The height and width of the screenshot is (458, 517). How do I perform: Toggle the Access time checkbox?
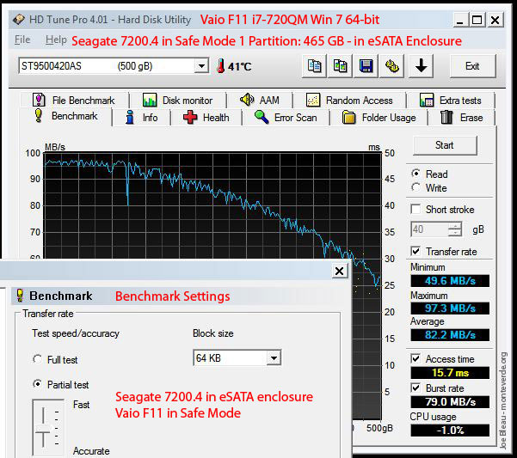point(415,358)
